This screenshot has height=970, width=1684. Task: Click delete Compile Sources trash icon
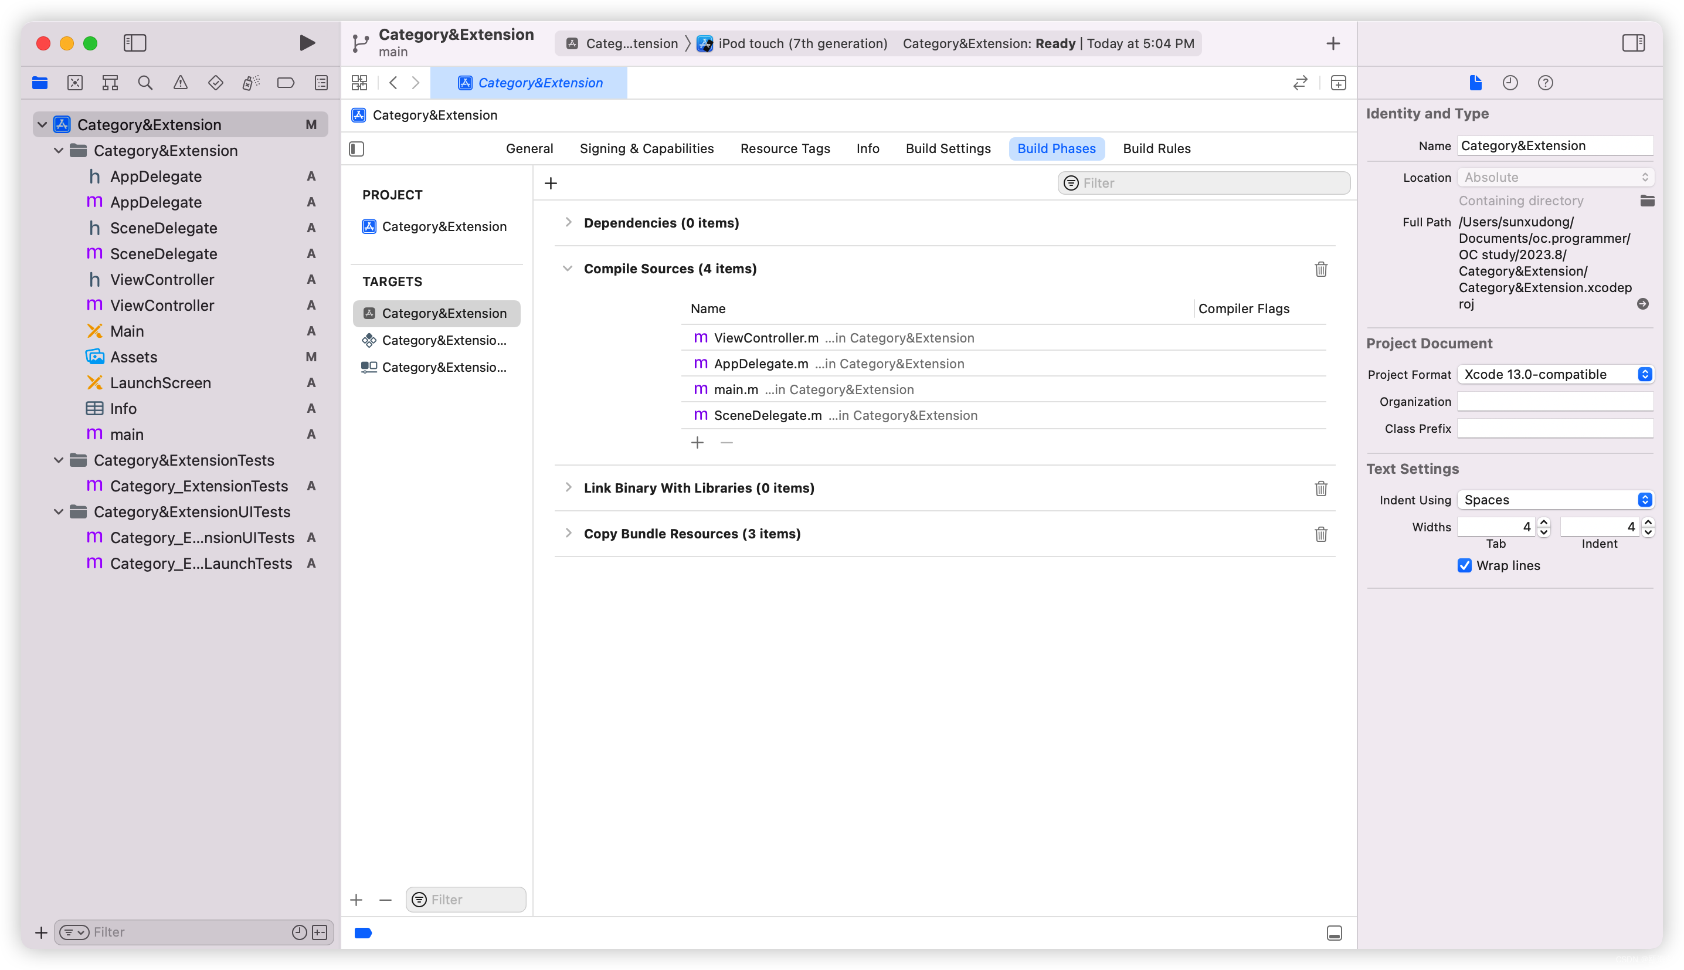[1320, 268]
